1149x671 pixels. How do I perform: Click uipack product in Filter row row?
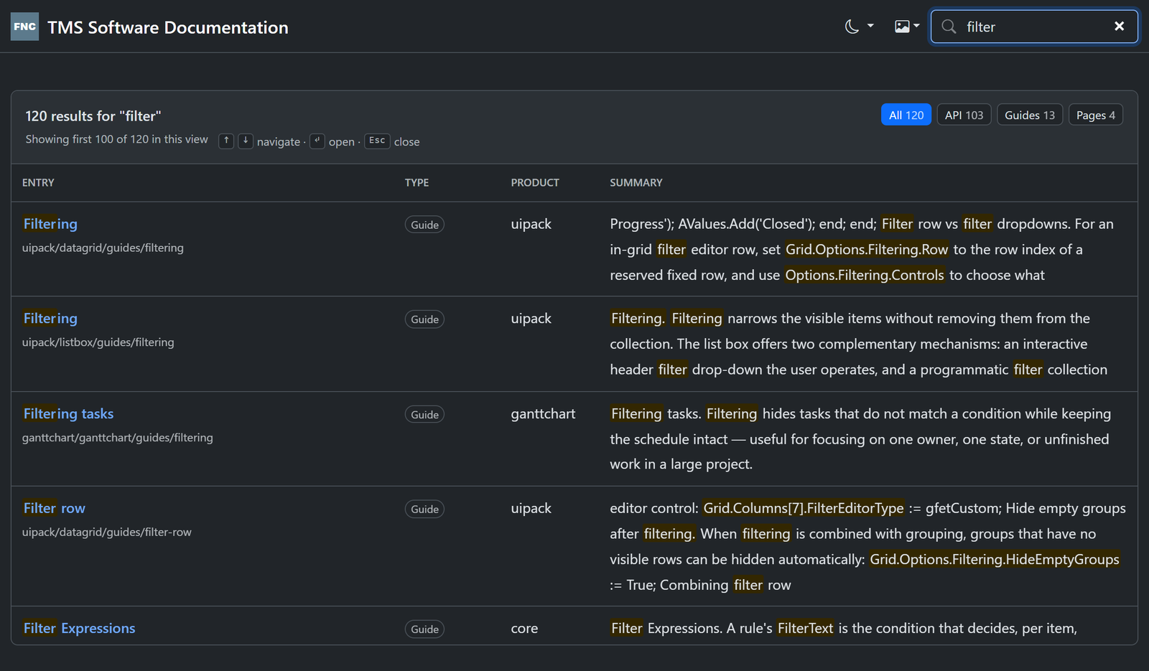531,508
